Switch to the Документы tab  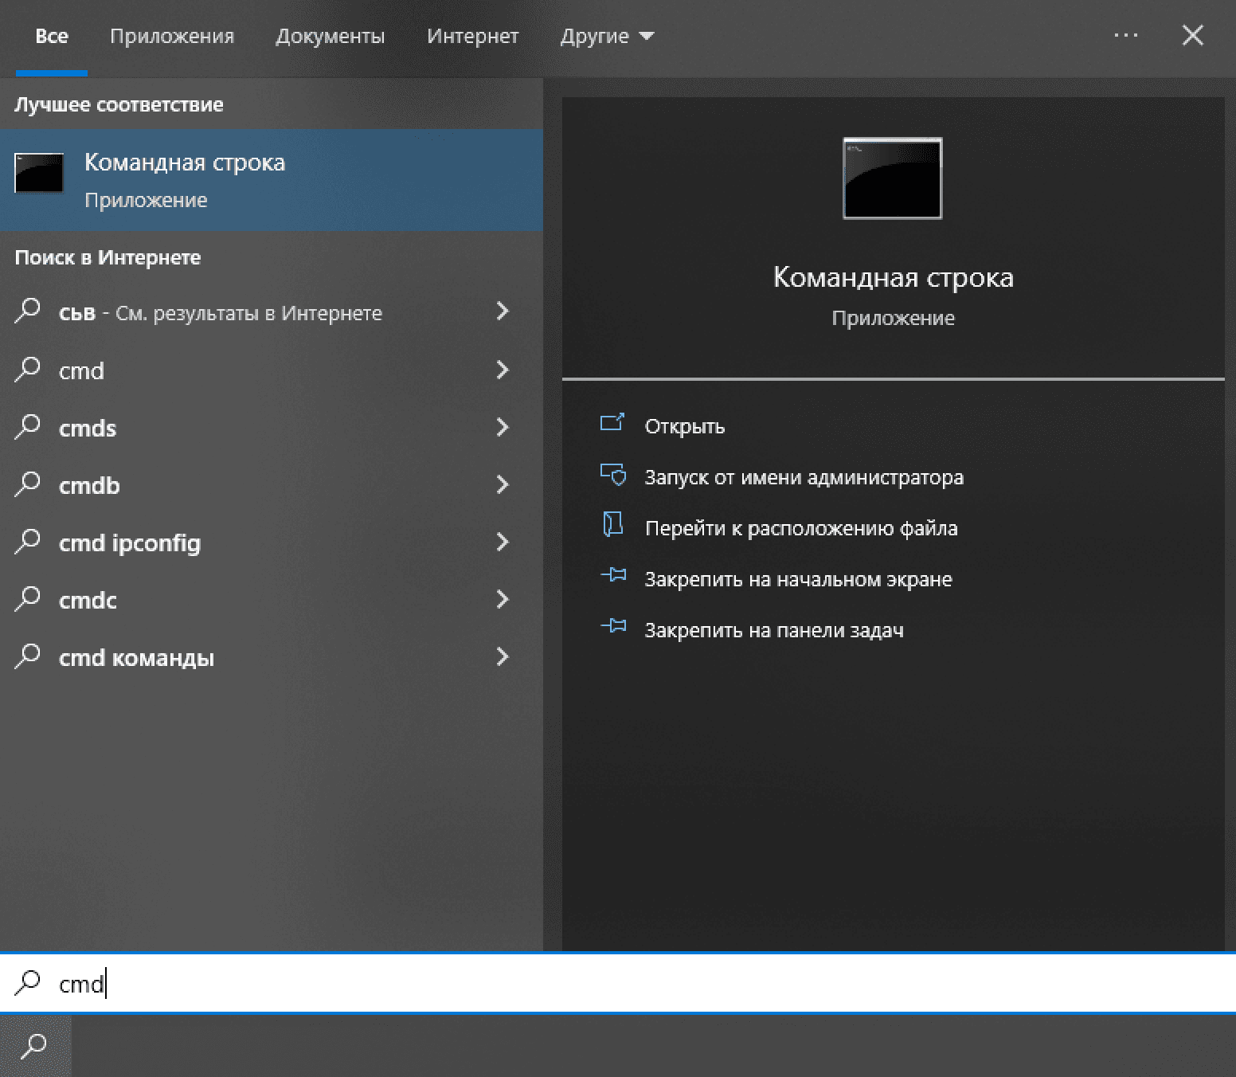(x=330, y=37)
